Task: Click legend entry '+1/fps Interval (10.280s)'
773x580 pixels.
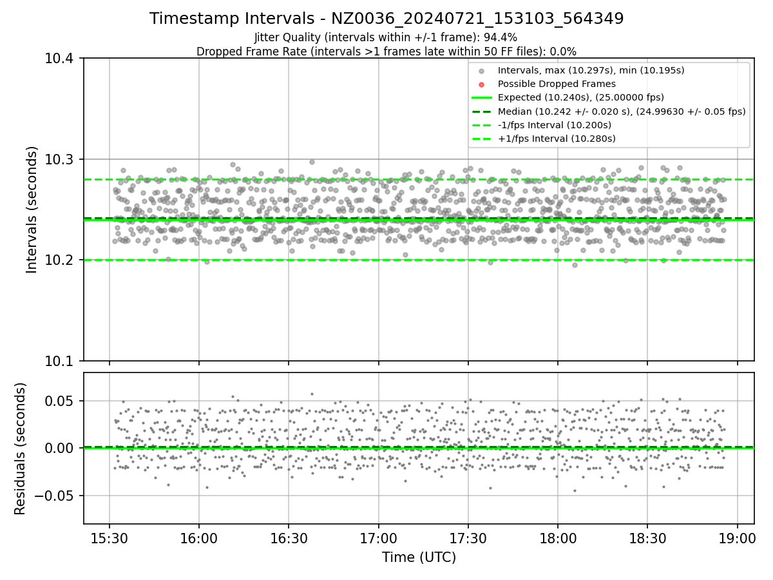Action: click(x=557, y=139)
